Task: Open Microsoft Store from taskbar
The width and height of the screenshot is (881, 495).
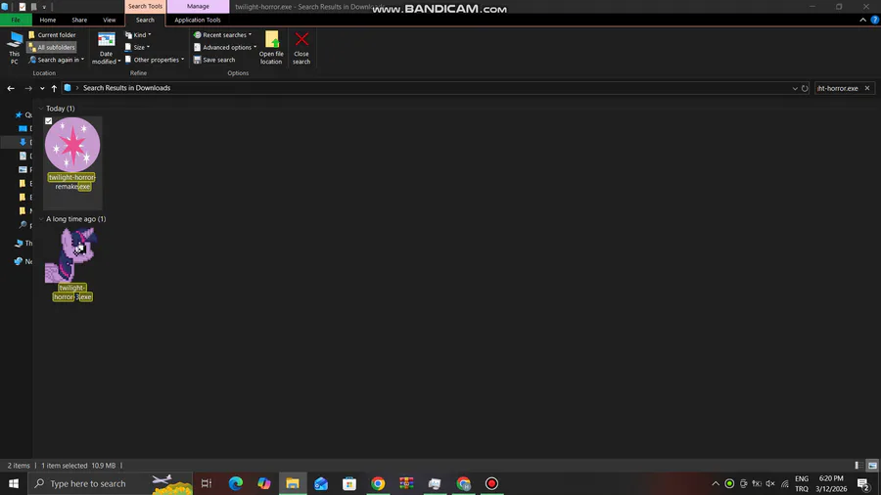Action: point(349,483)
